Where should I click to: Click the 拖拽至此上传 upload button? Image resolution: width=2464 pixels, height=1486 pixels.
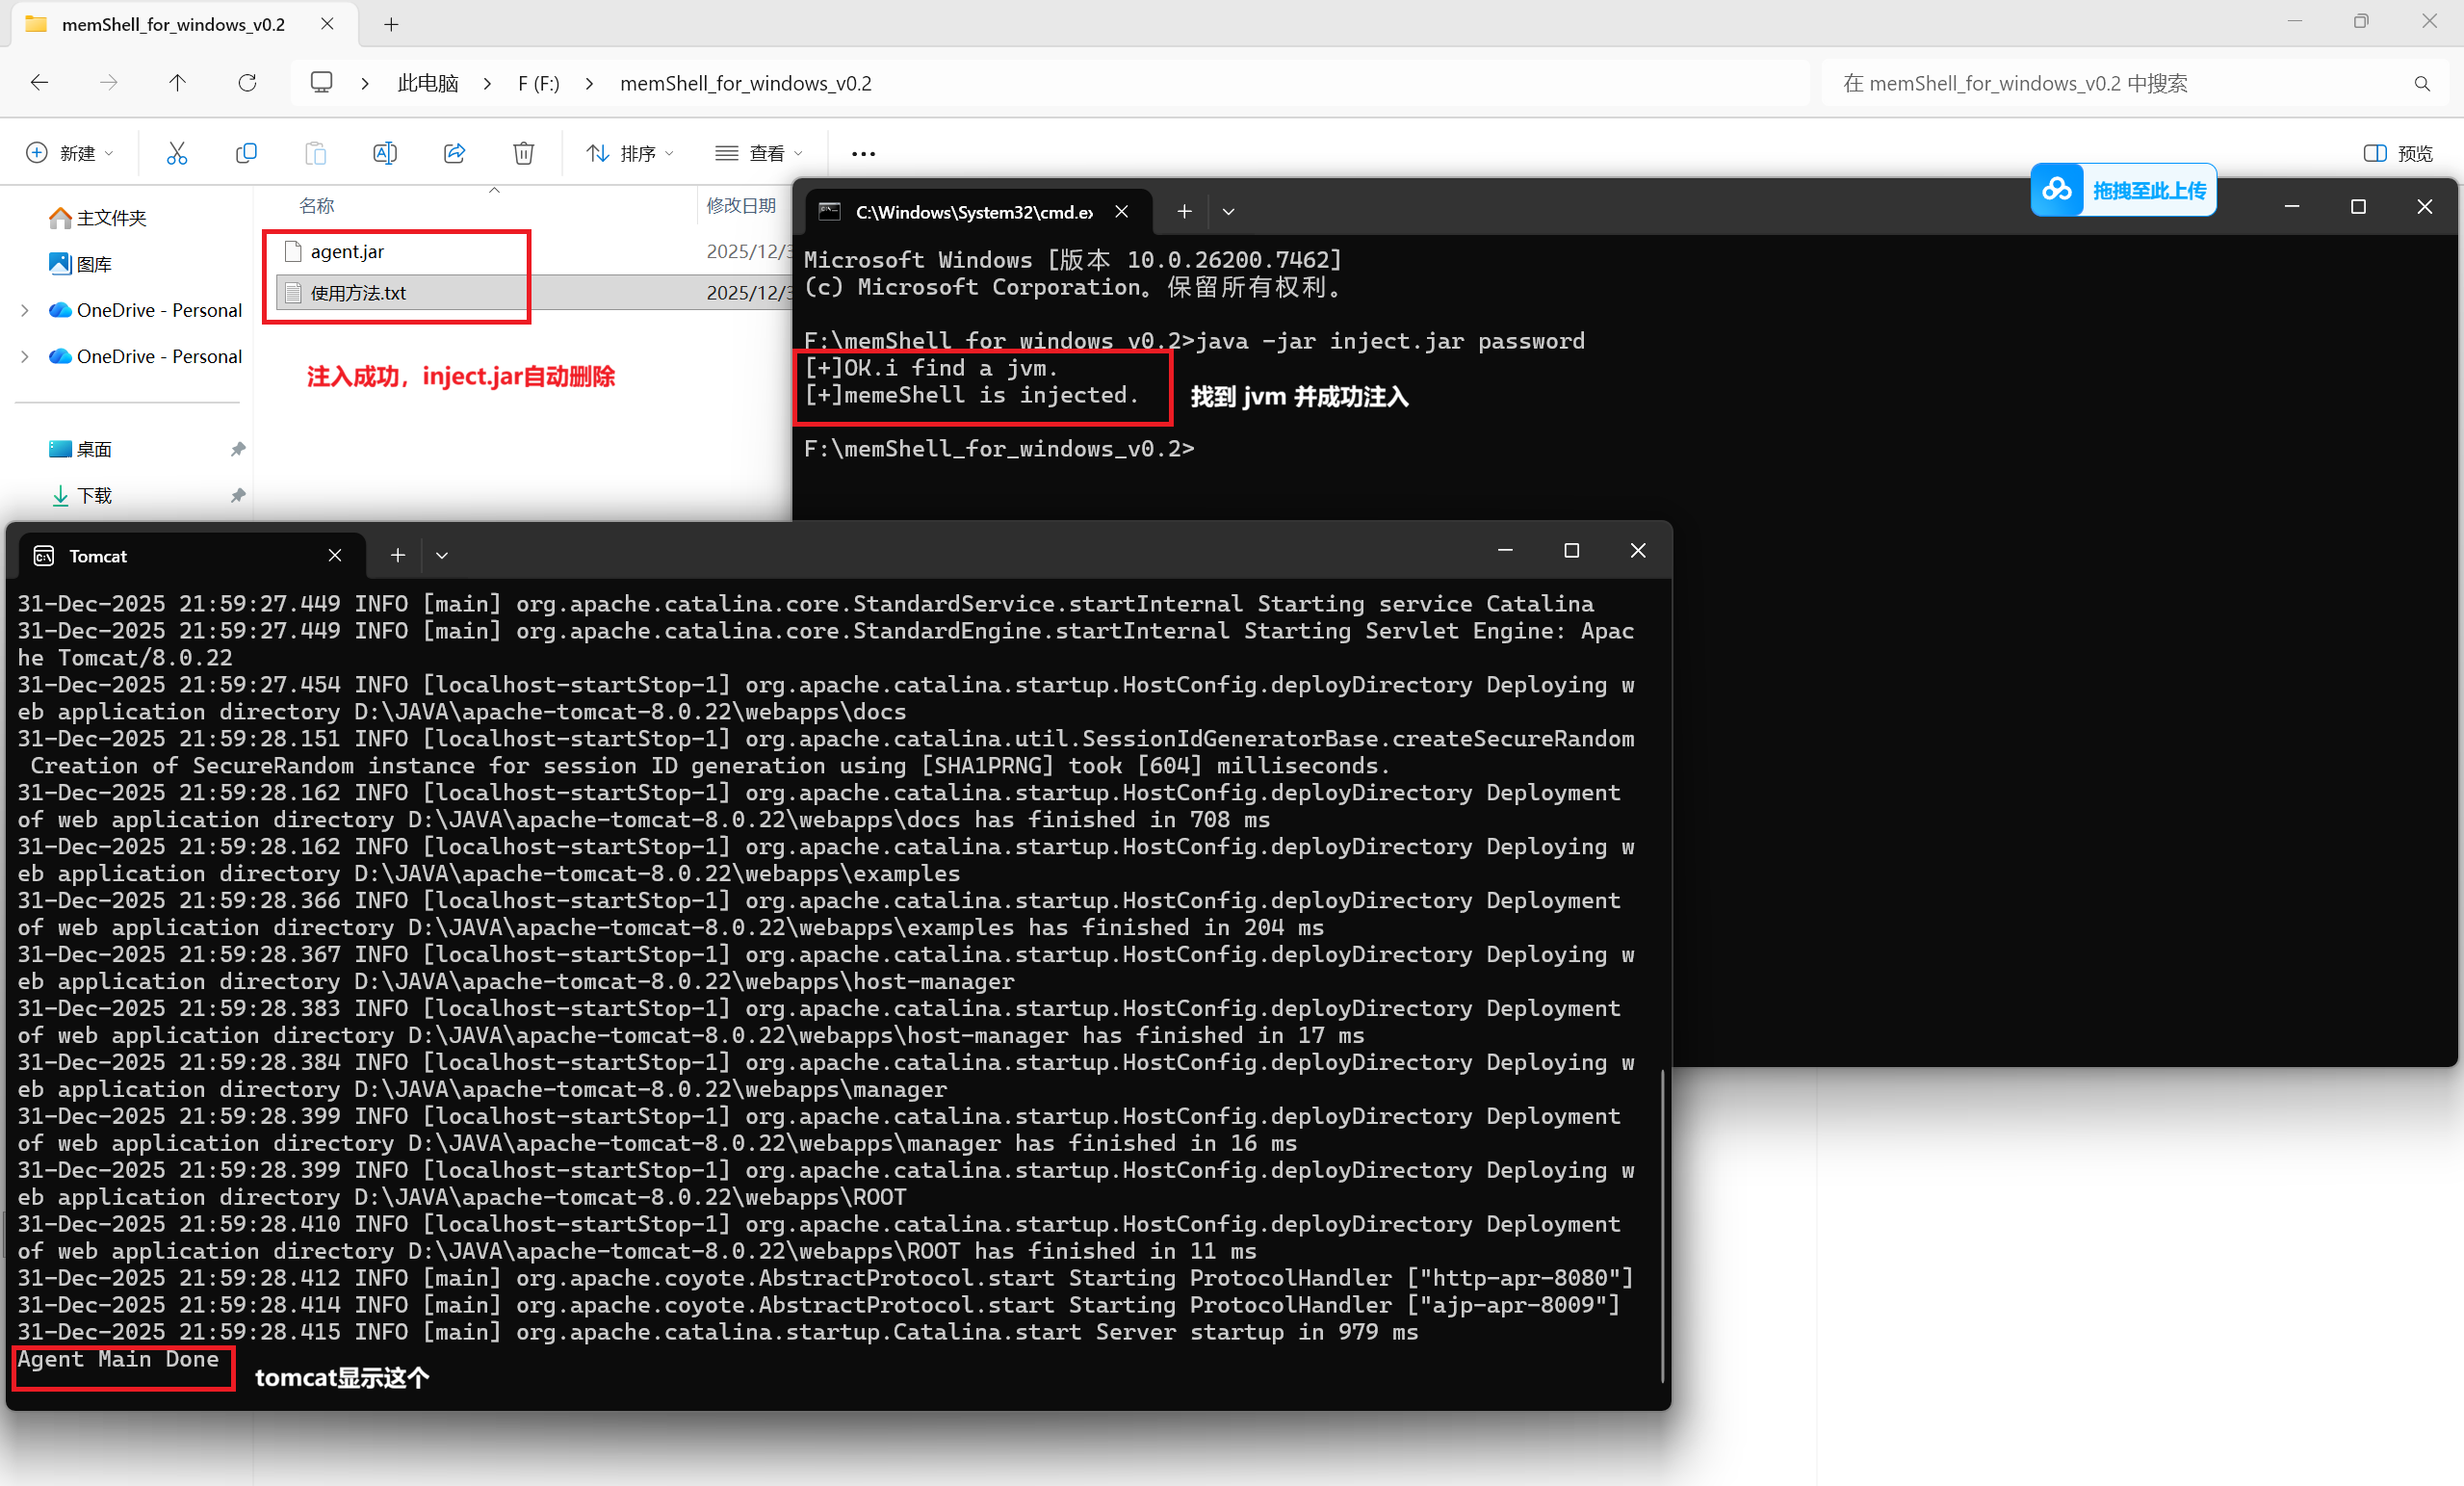click(2124, 190)
